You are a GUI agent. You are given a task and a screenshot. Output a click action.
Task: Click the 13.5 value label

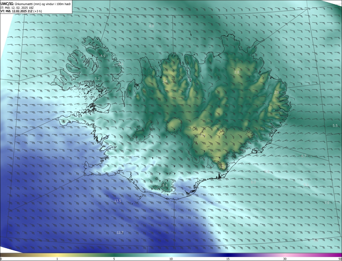(118, 201)
